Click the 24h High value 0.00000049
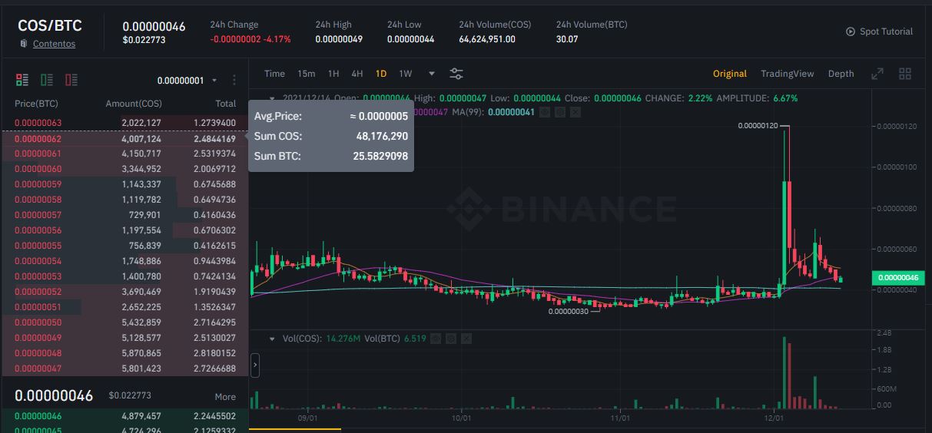Viewport: 932px width, 433px height. 339,39
